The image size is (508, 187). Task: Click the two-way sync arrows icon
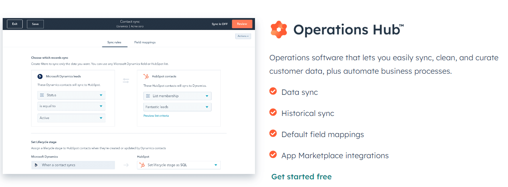point(126,81)
